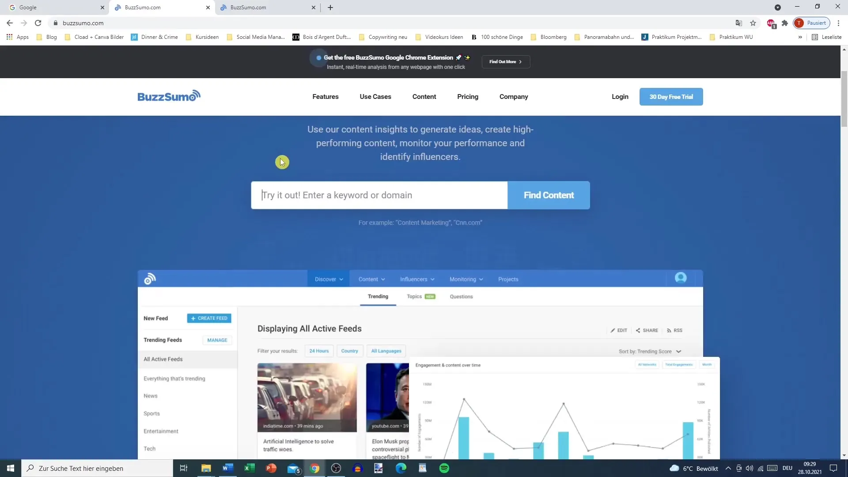Open volume control in system tray
The image size is (848, 477).
click(750, 468)
